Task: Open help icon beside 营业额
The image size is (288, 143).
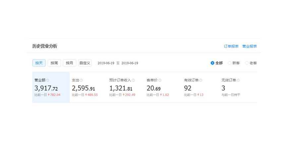Action: 48,80
